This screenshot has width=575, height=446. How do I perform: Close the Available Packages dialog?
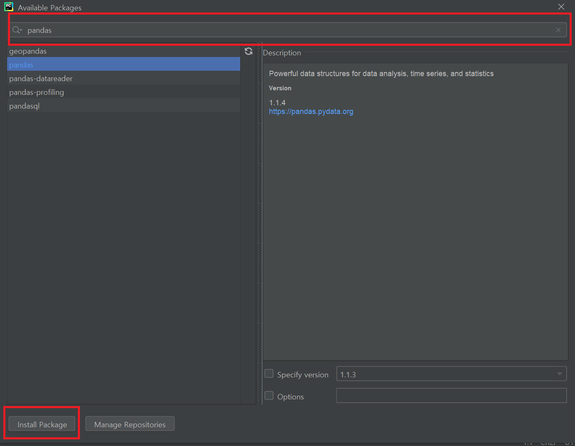561,7
